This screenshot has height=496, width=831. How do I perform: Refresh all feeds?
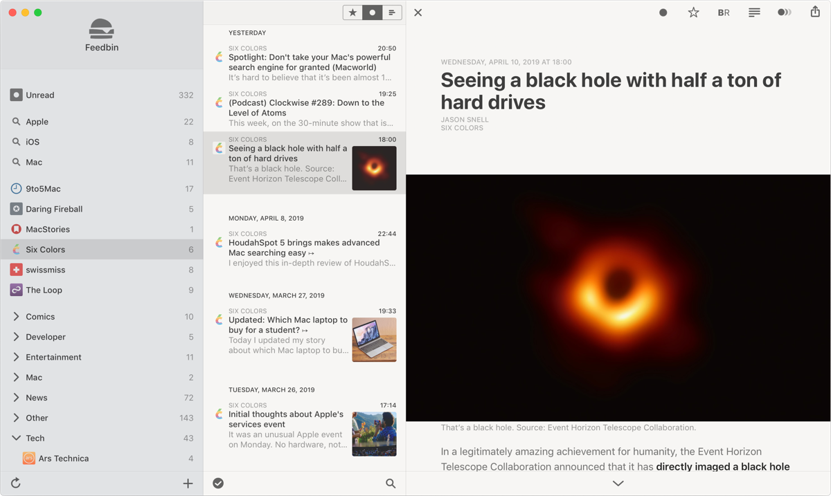[x=15, y=483]
